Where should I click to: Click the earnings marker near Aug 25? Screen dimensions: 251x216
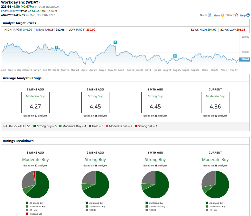(x=175, y=56)
